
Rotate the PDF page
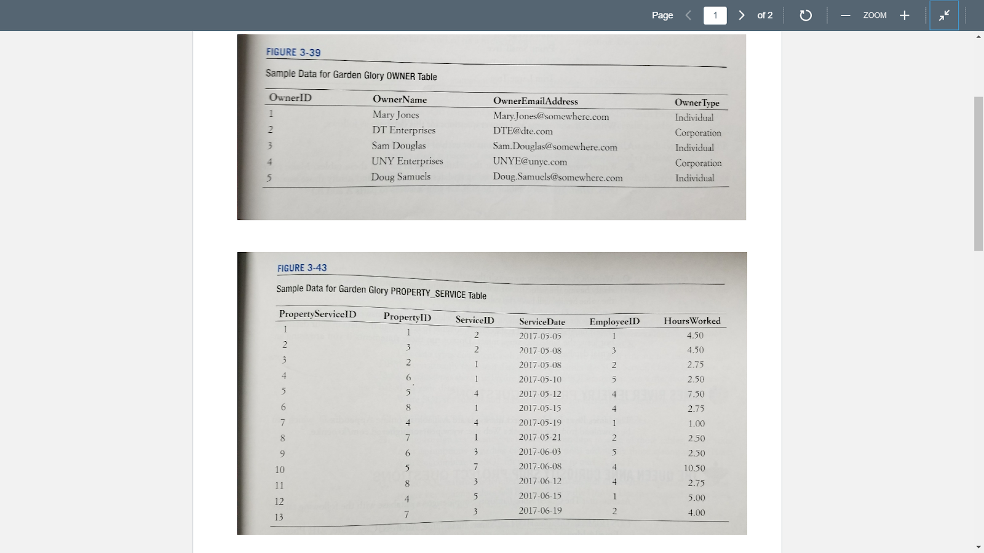tap(806, 15)
